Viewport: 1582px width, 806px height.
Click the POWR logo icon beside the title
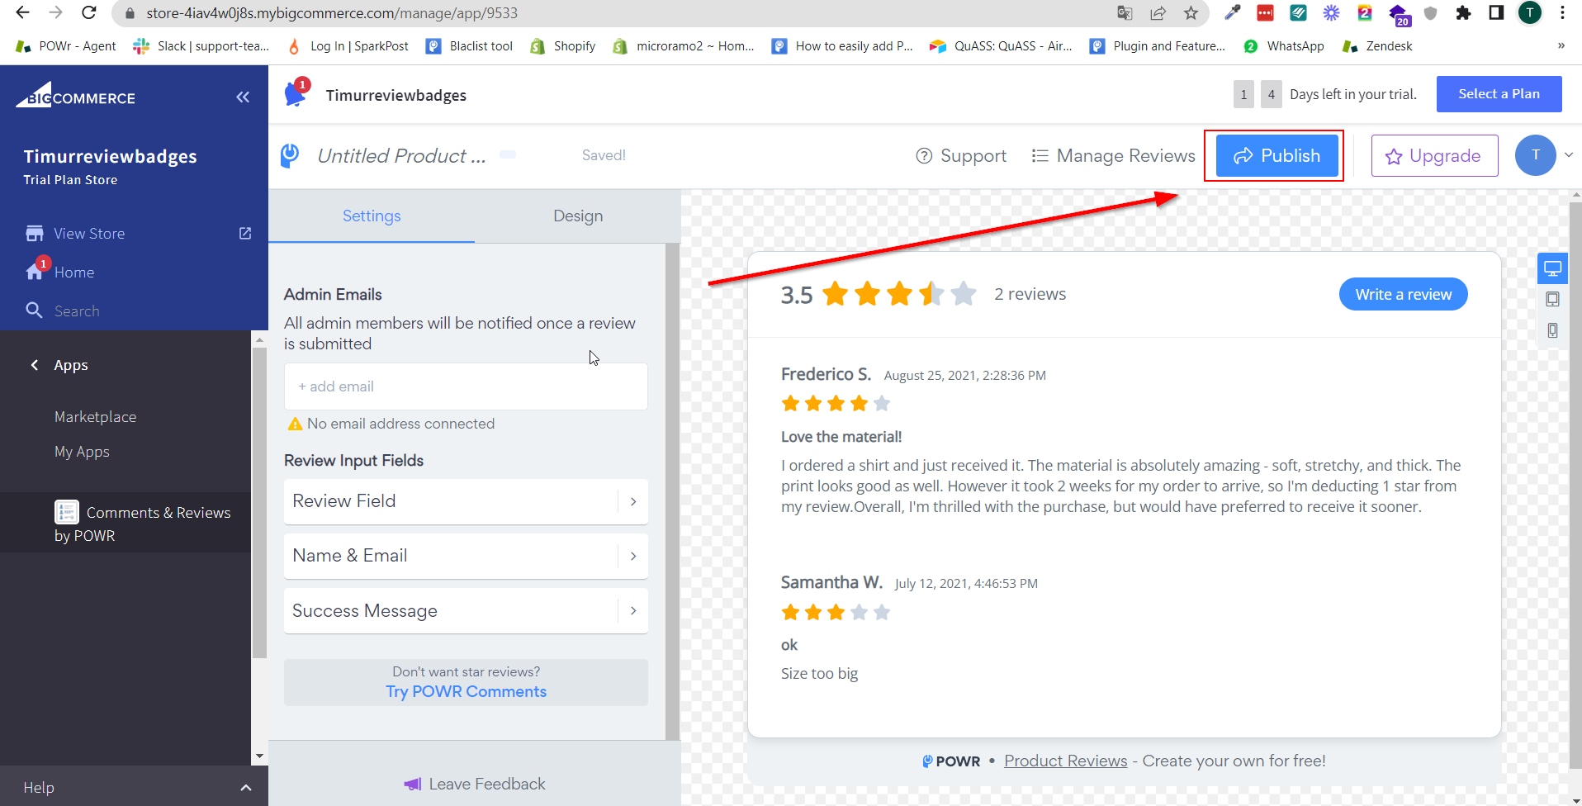(x=290, y=155)
